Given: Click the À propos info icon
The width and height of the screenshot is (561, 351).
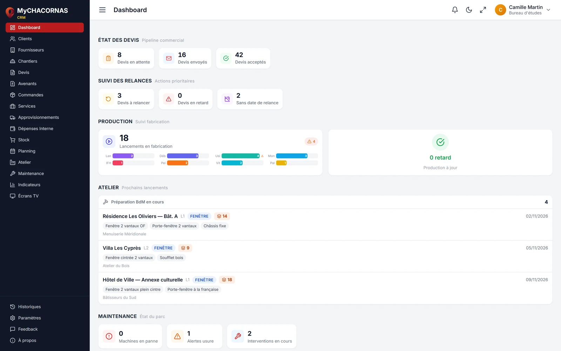Looking at the screenshot, I should [13, 340].
